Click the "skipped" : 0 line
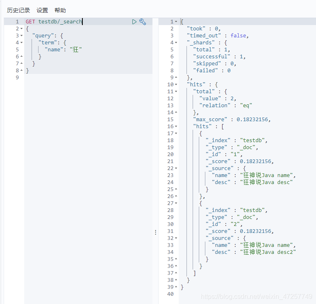Screen dimensions: 316x304 (x=215, y=64)
